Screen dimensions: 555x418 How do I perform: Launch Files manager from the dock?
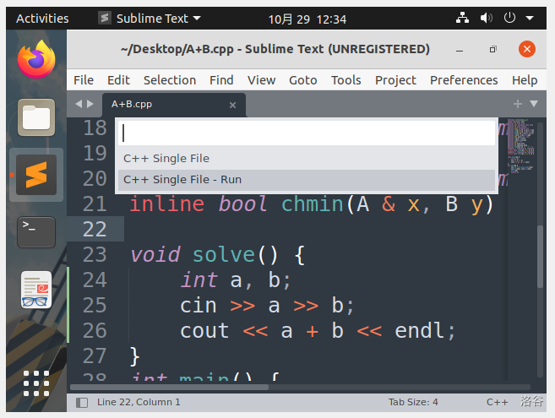(35, 117)
